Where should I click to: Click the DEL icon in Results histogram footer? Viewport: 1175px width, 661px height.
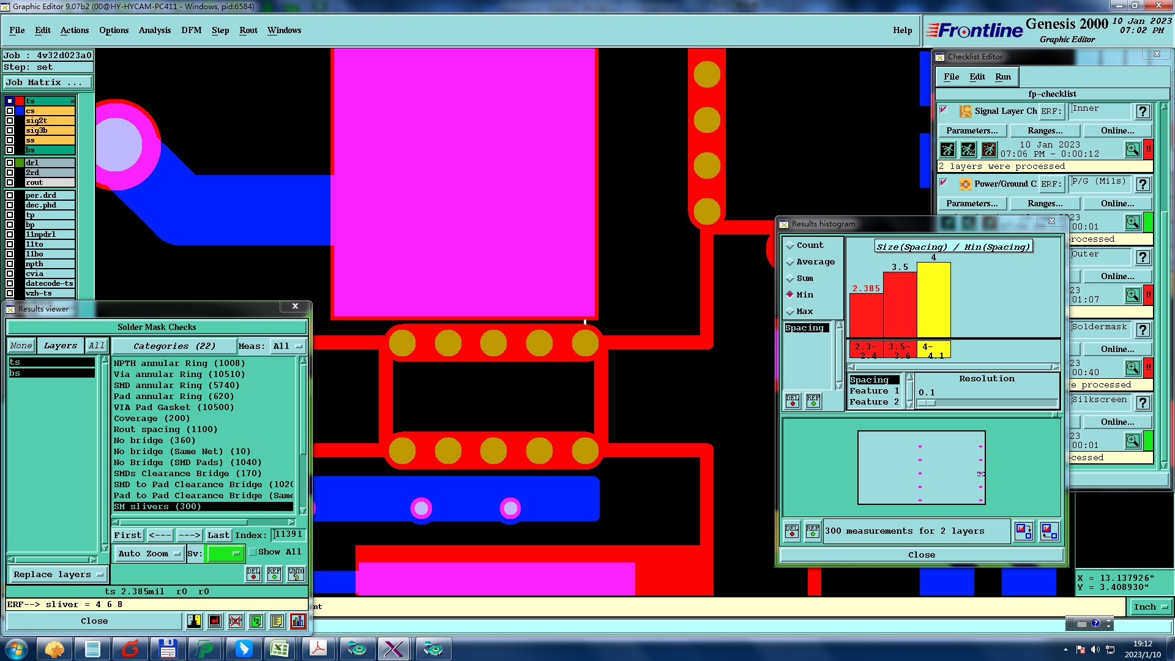click(x=792, y=531)
